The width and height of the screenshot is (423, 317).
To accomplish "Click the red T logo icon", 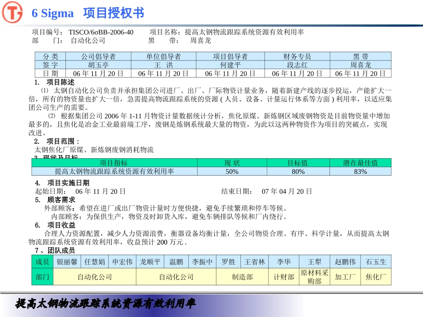I will tap(12, 12).
